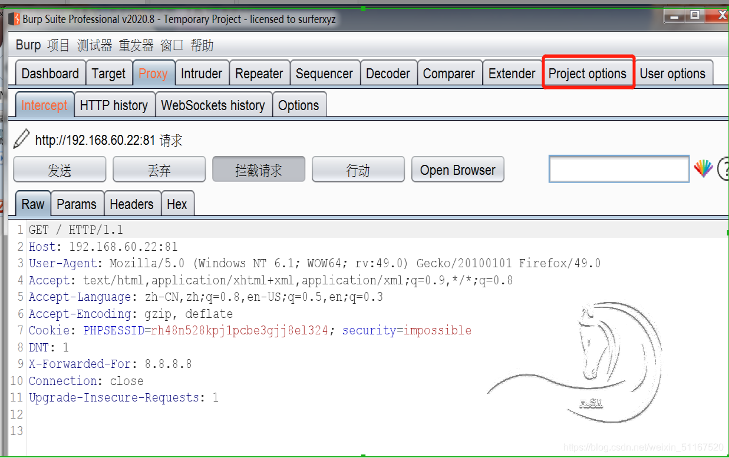Open the highlight color picker icon
This screenshot has height=458, width=729.
tap(703, 169)
